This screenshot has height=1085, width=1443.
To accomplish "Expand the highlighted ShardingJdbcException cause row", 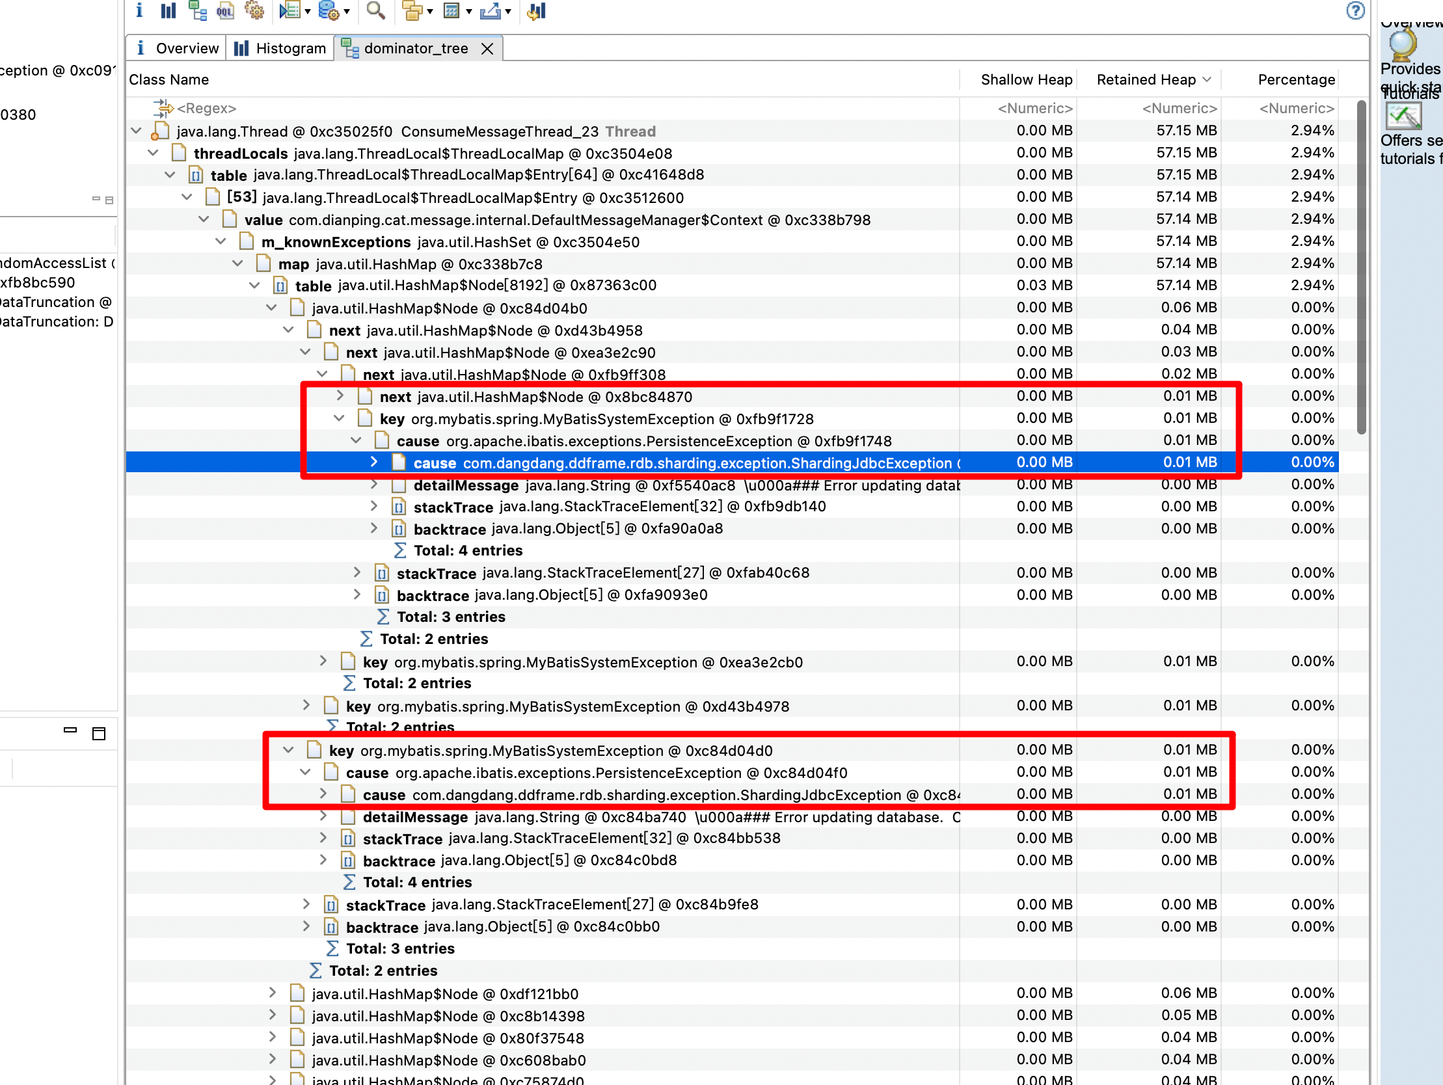I will point(374,462).
